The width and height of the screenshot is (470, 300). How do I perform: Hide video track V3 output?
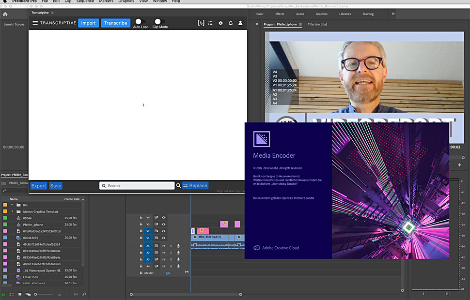164,224
